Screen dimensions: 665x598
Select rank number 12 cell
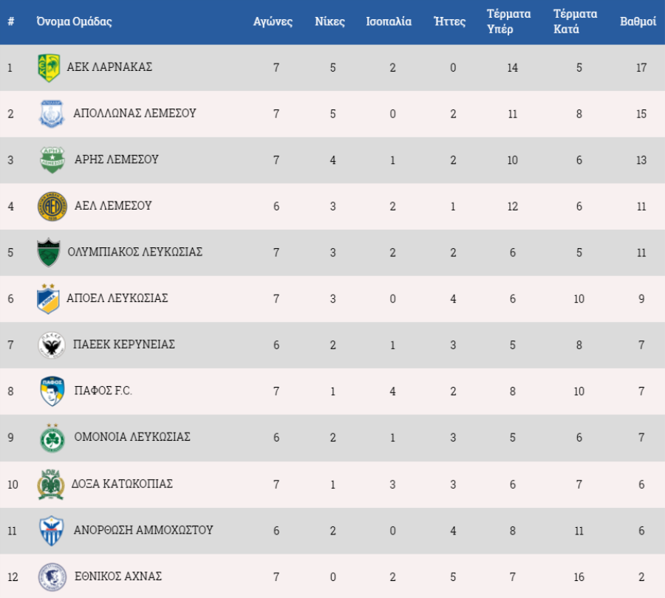pyautogui.click(x=13, y=577)
